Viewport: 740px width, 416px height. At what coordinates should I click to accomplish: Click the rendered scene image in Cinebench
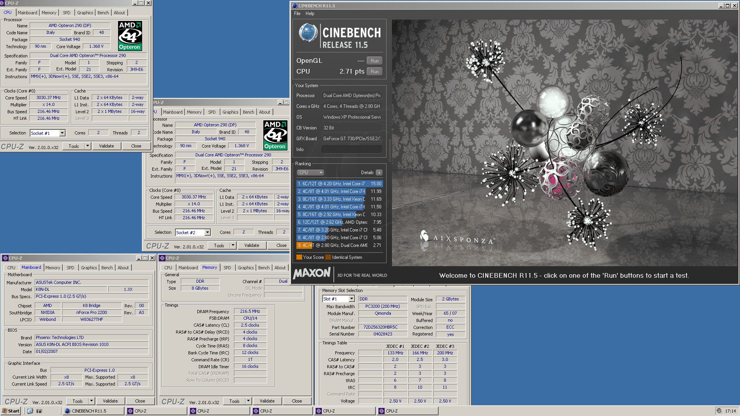tap(565, 143)
